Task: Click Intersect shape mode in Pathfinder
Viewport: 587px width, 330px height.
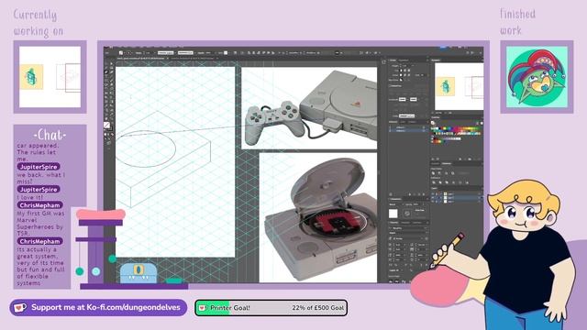Action: (x=447, y=173)
